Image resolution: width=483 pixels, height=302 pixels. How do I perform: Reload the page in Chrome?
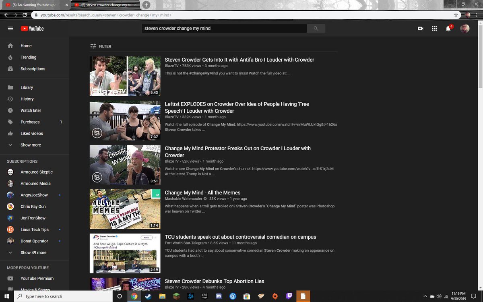pyautogui.click(x=25, y=15)
